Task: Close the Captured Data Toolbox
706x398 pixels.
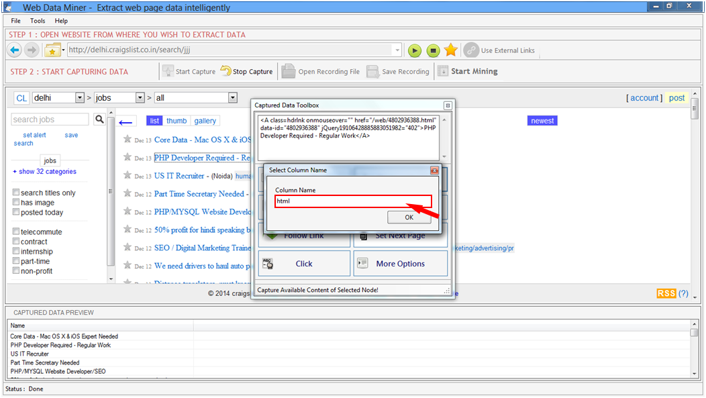Action: tap(448, 105)
